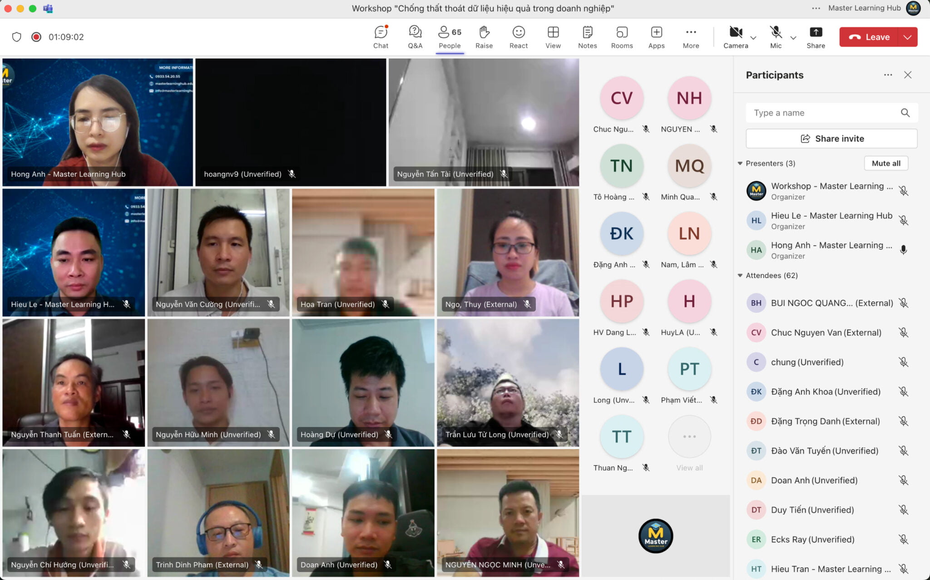Open the Apps panel
This screenshot has height=580, width=930.
tap(656, 37)
